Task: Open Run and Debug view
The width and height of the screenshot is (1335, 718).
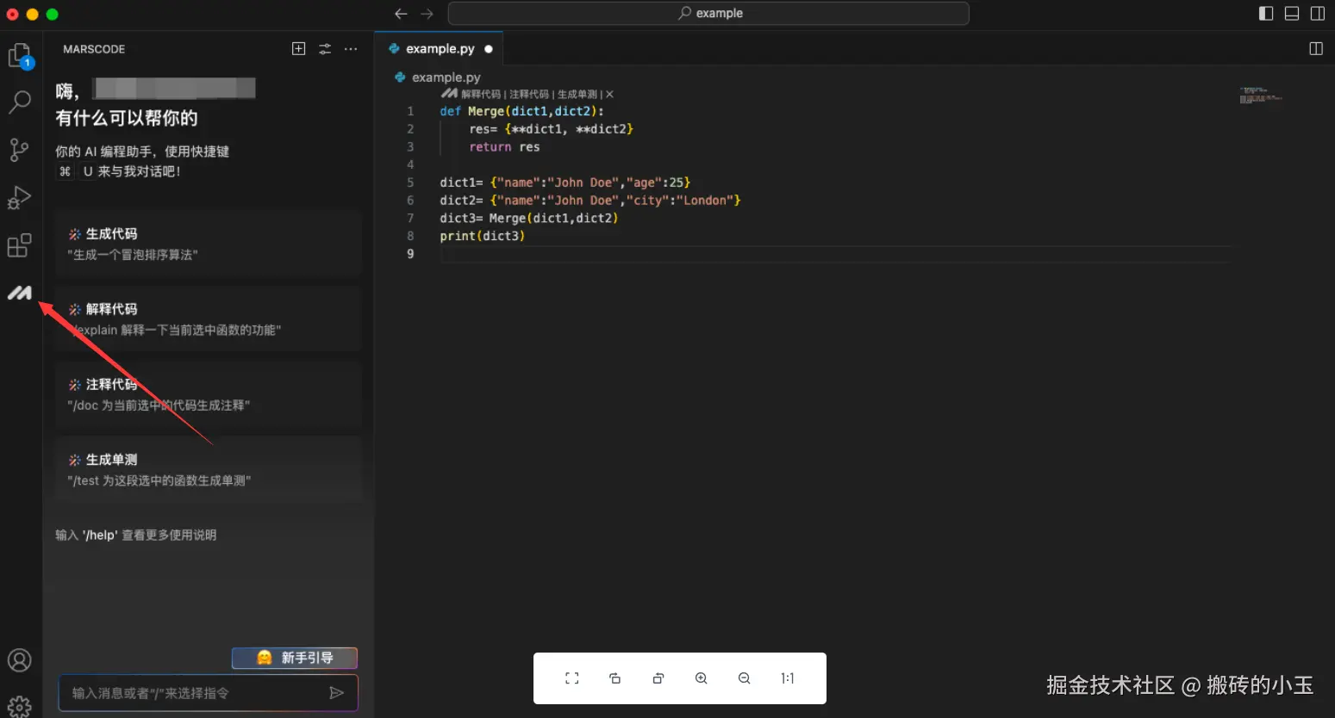Action: 19,198
